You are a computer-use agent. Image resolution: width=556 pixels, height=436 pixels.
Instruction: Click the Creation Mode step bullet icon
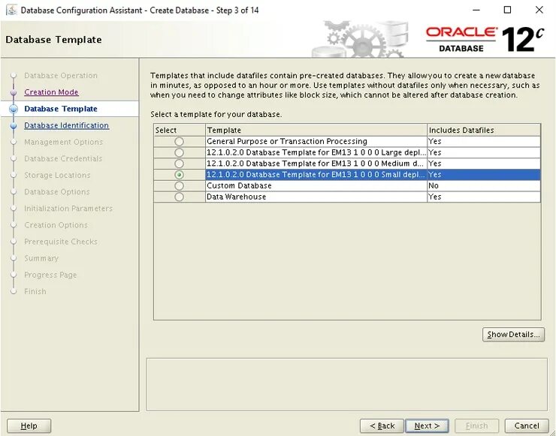(x=14, y=92)
